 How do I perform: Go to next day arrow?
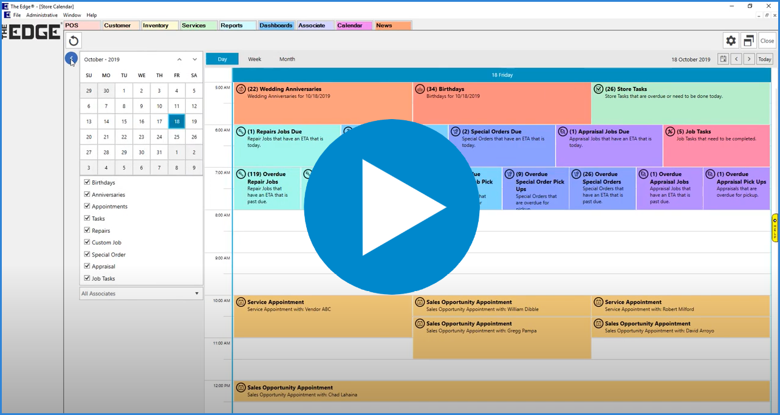[x=749, y=59]
